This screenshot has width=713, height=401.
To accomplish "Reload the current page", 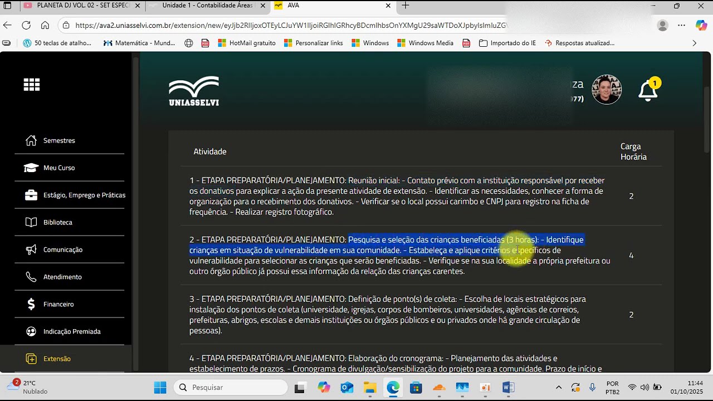I will 26,25.
